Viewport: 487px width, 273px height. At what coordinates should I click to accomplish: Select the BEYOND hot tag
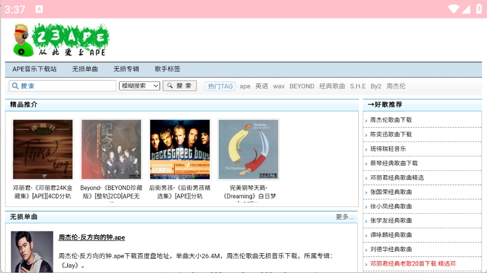point(301,86)
